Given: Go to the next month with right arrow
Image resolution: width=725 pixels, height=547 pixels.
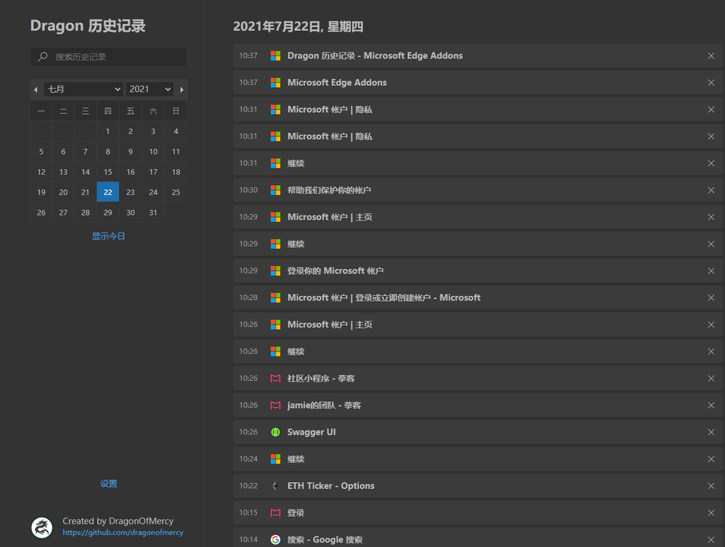Looking at the screenshot, I should pos(181,90).
